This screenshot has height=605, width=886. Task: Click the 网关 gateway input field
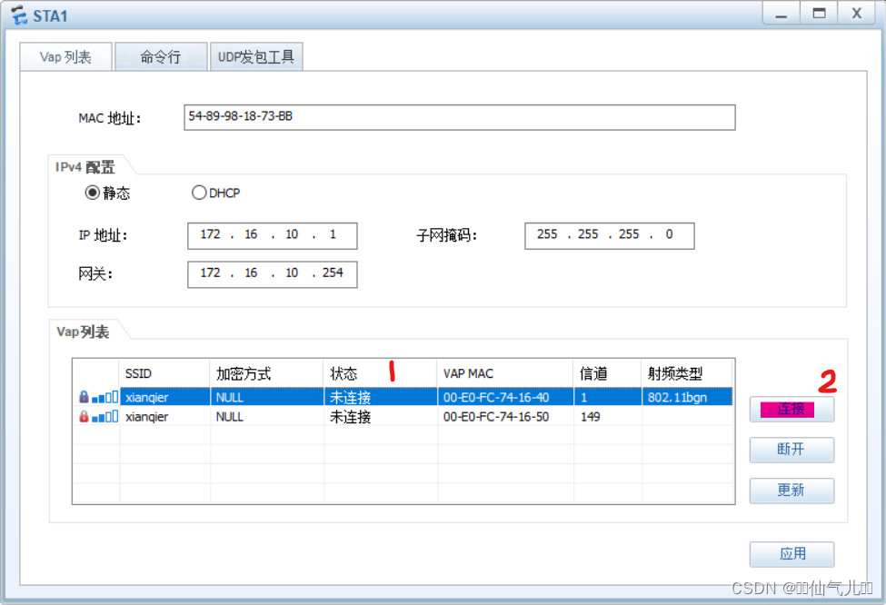(x=272, y=274)
